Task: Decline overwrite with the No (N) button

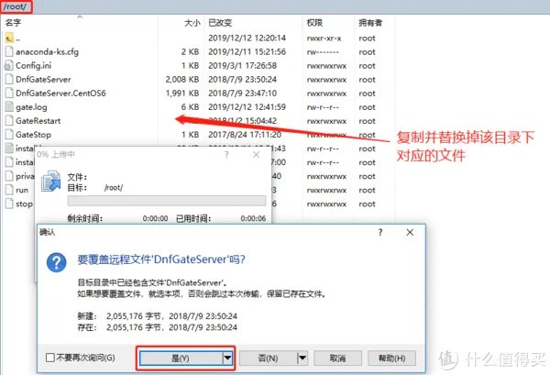Action: [269, 358]
